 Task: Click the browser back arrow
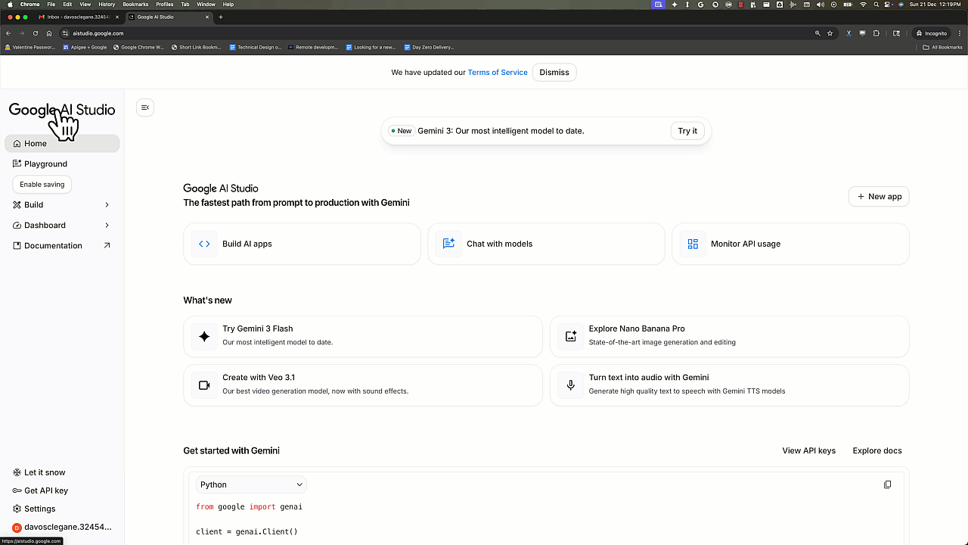coord(8,33)
